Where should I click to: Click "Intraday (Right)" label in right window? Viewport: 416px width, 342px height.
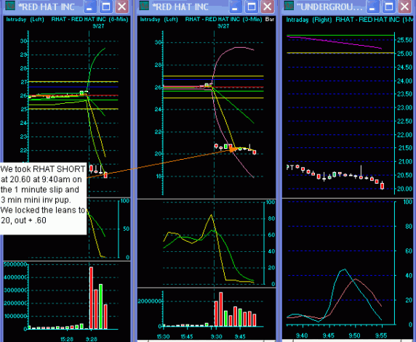point(309,20)
